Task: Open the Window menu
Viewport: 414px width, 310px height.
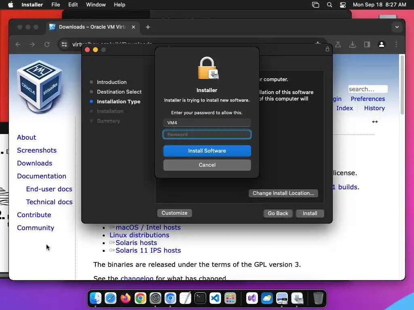Action: pos(96,5)
